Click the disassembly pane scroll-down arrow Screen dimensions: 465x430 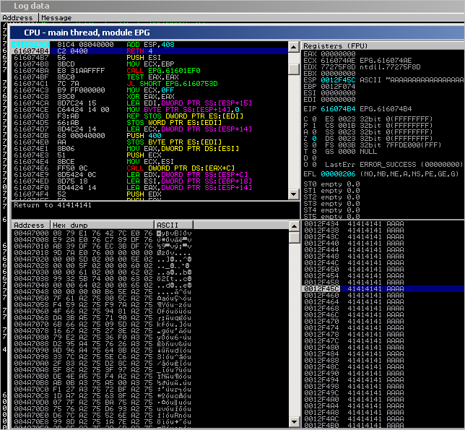(x=293, y=196)
